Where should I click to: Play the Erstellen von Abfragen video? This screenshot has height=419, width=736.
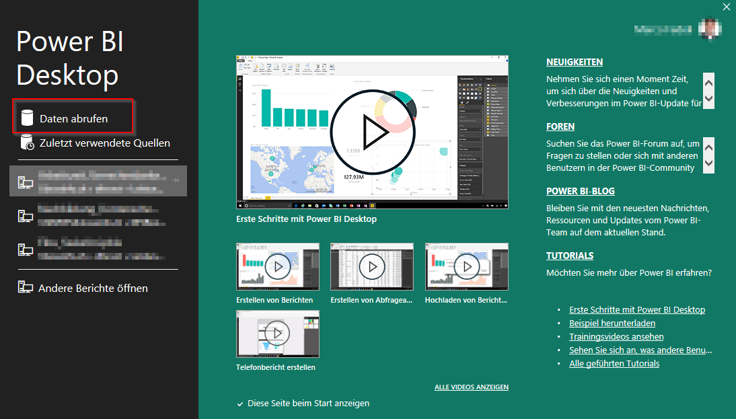click(x=371, y=267)
